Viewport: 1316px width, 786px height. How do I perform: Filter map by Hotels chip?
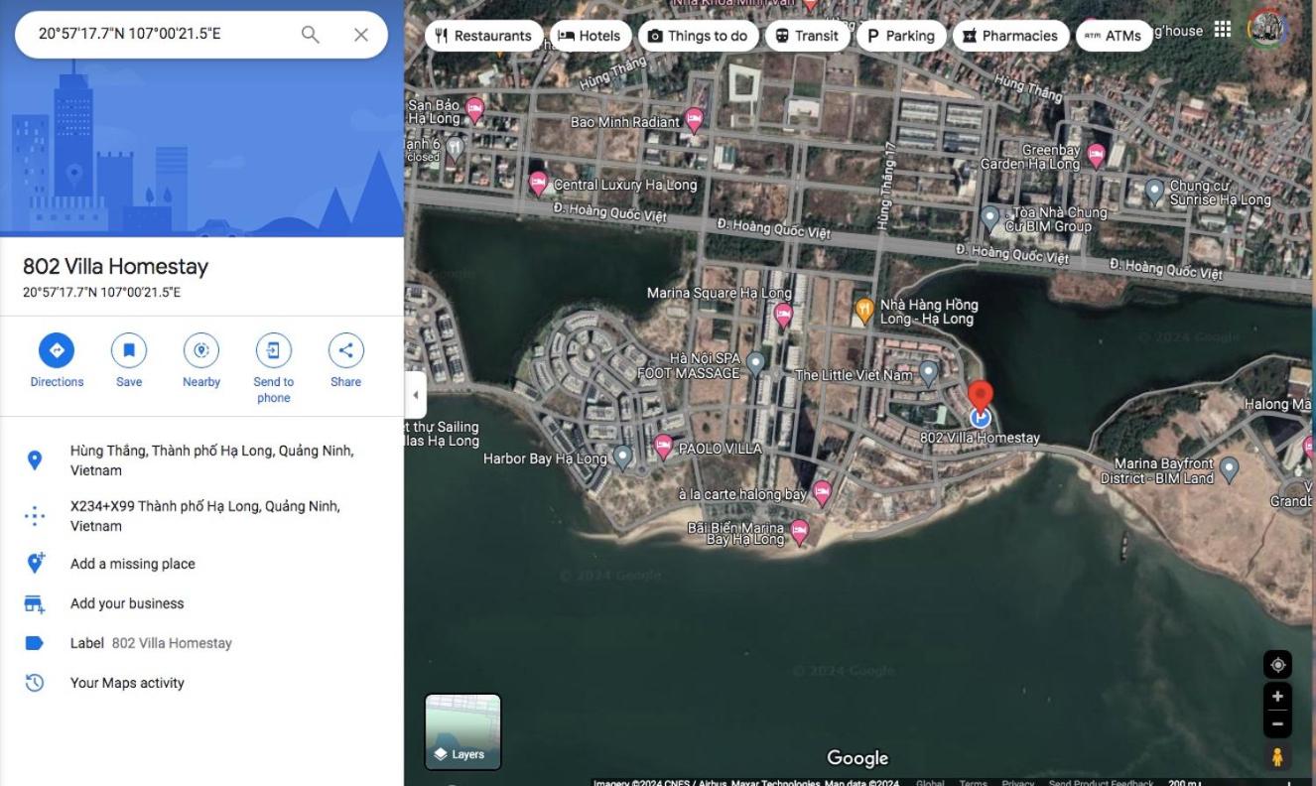(x=590, y=36)
